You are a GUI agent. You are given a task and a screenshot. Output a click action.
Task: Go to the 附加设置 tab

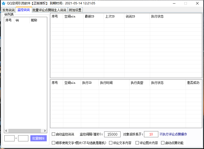pyautogui.click(x=75, y=10)
